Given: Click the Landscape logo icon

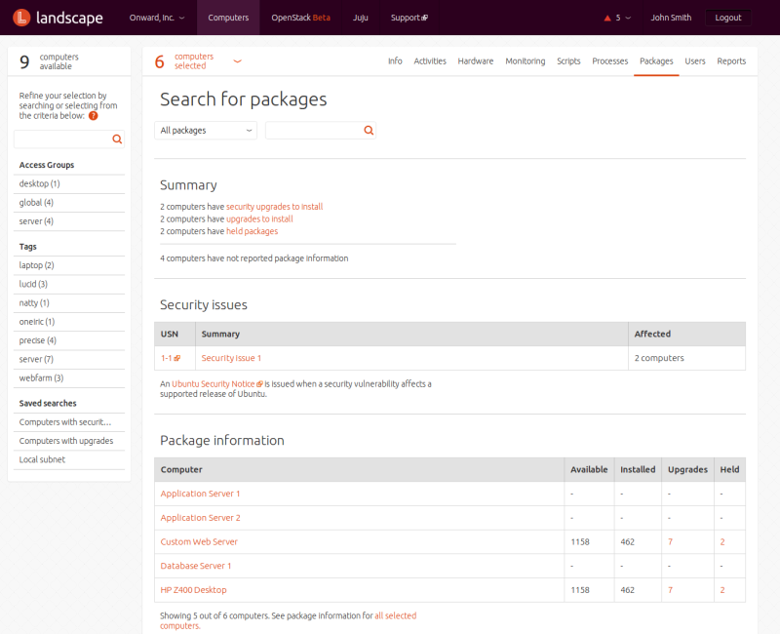Looking at the screenshot, I should (x=19, y=18).
